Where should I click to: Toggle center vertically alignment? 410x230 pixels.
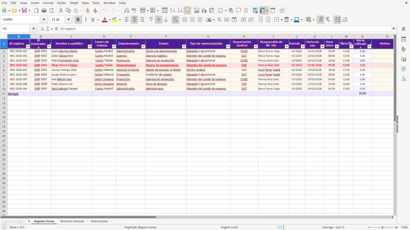point(159,20)
